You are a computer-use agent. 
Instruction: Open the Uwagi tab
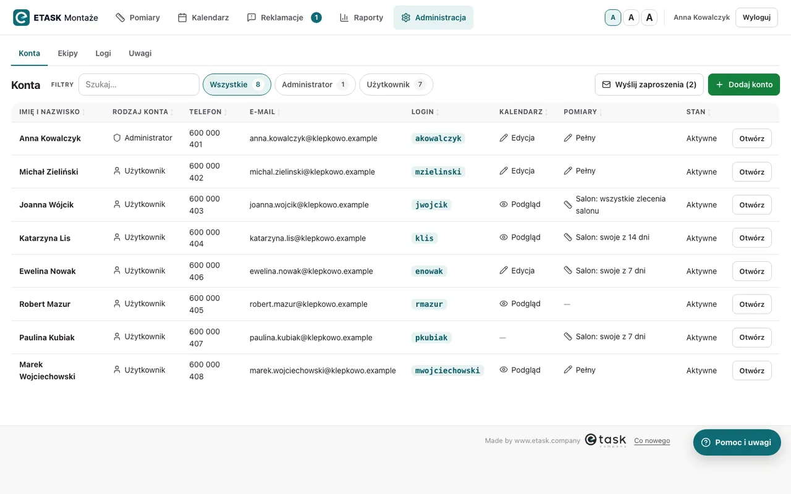(x=140, y=53)
